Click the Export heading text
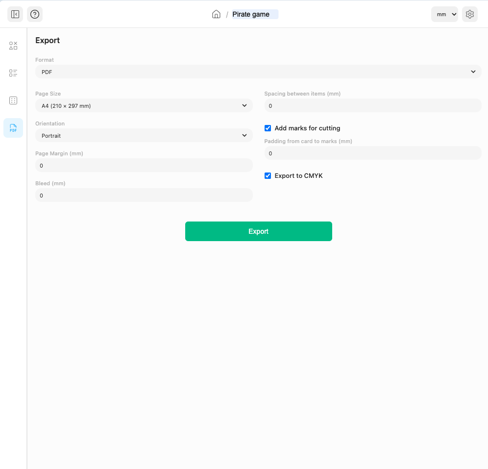488x469 pixels. click(48, 41)
